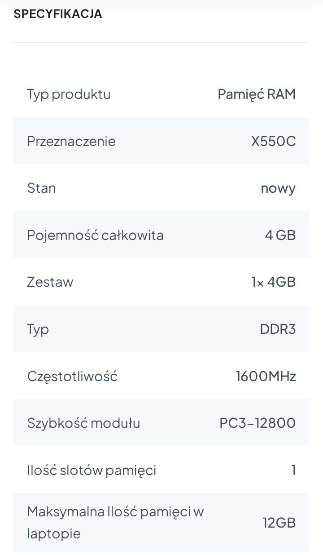
Task: Select the nowy condition value
Action: (x=278, y=188)
